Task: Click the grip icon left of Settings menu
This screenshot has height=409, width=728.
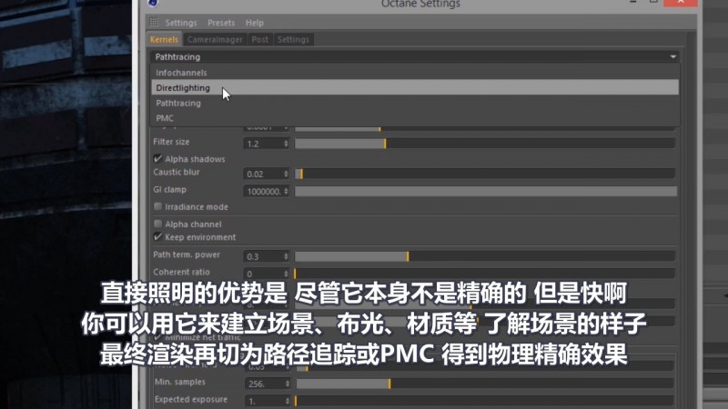Action: point(154,22)
